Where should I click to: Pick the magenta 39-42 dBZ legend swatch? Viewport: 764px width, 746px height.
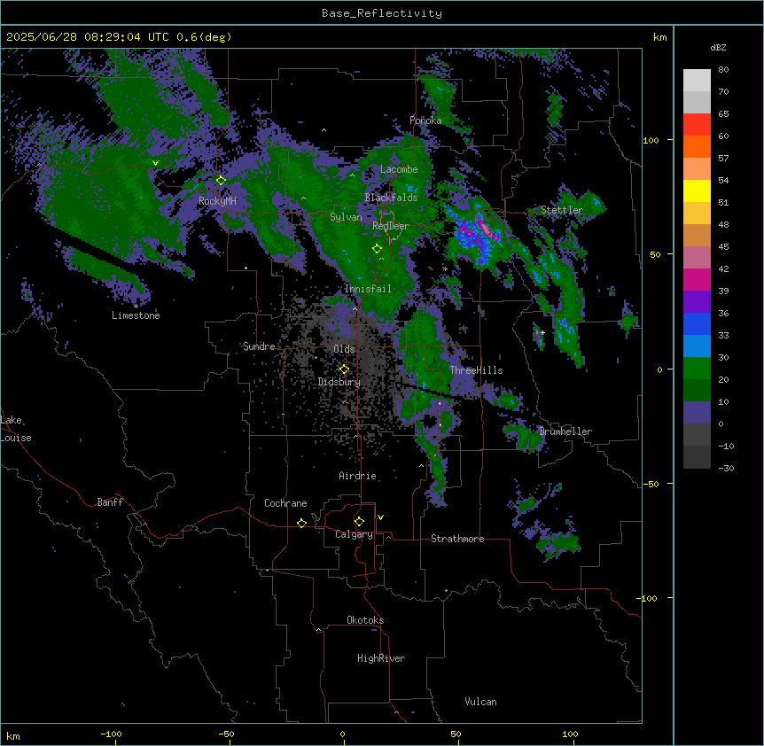click(697, 279)
